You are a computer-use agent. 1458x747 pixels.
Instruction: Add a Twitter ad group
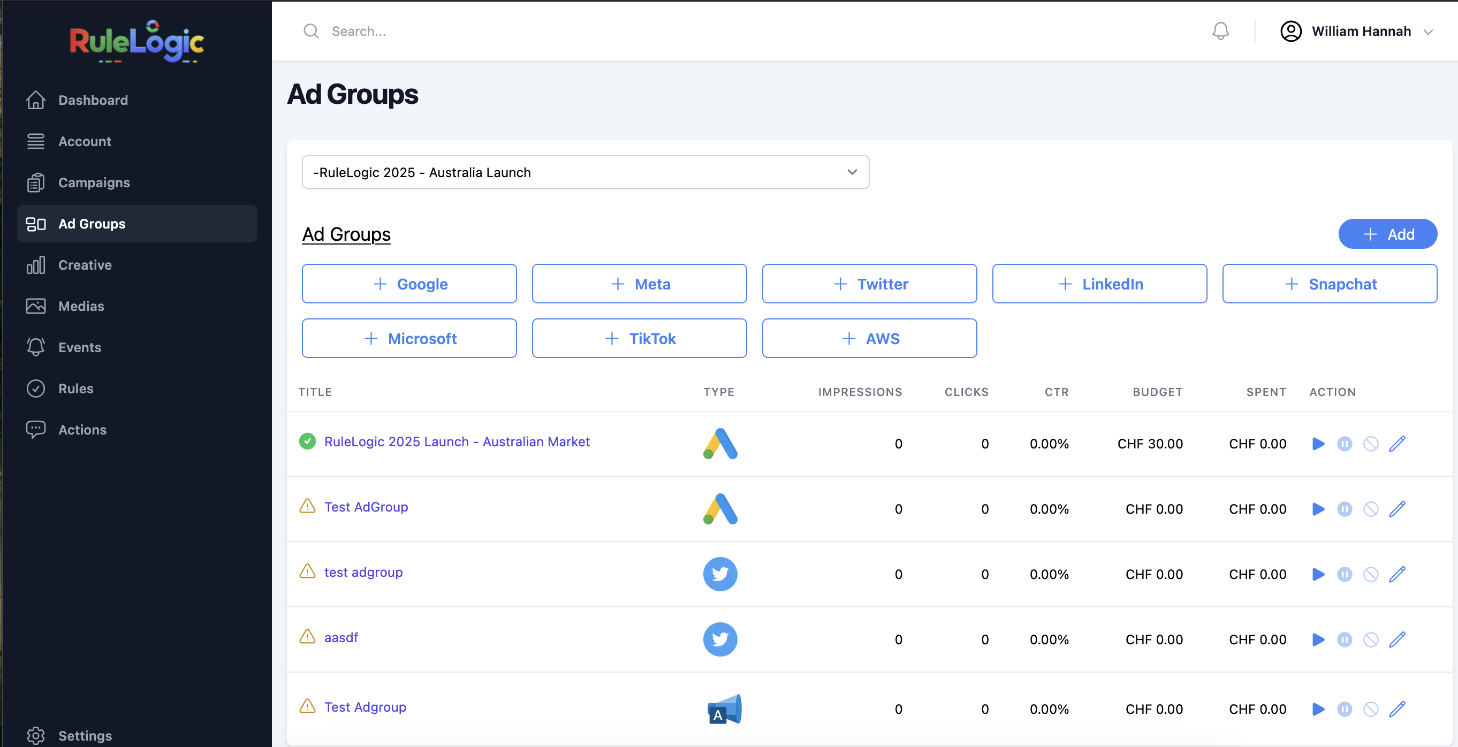(x=869, y=284)
